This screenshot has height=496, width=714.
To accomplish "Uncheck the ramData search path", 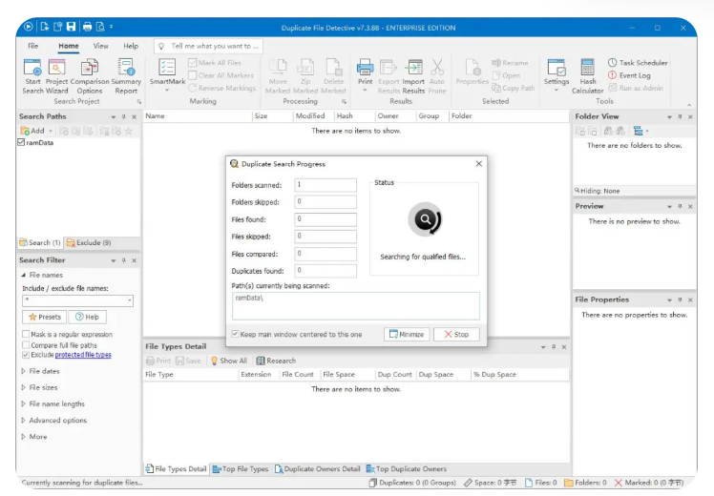I will click(x=21, y=142).
